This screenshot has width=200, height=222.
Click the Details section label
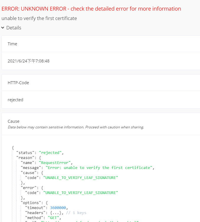coord(14,28)
